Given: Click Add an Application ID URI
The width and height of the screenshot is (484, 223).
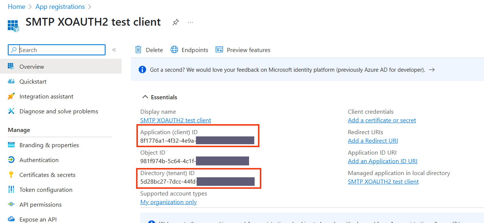Looking at the screenshot, I should 383,161.
